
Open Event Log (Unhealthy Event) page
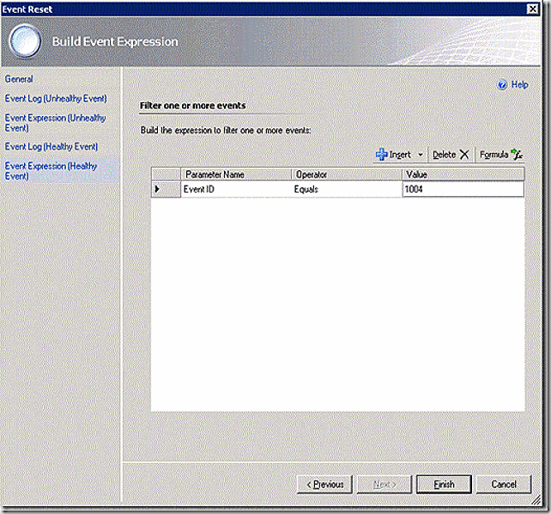tap(56, 99)
